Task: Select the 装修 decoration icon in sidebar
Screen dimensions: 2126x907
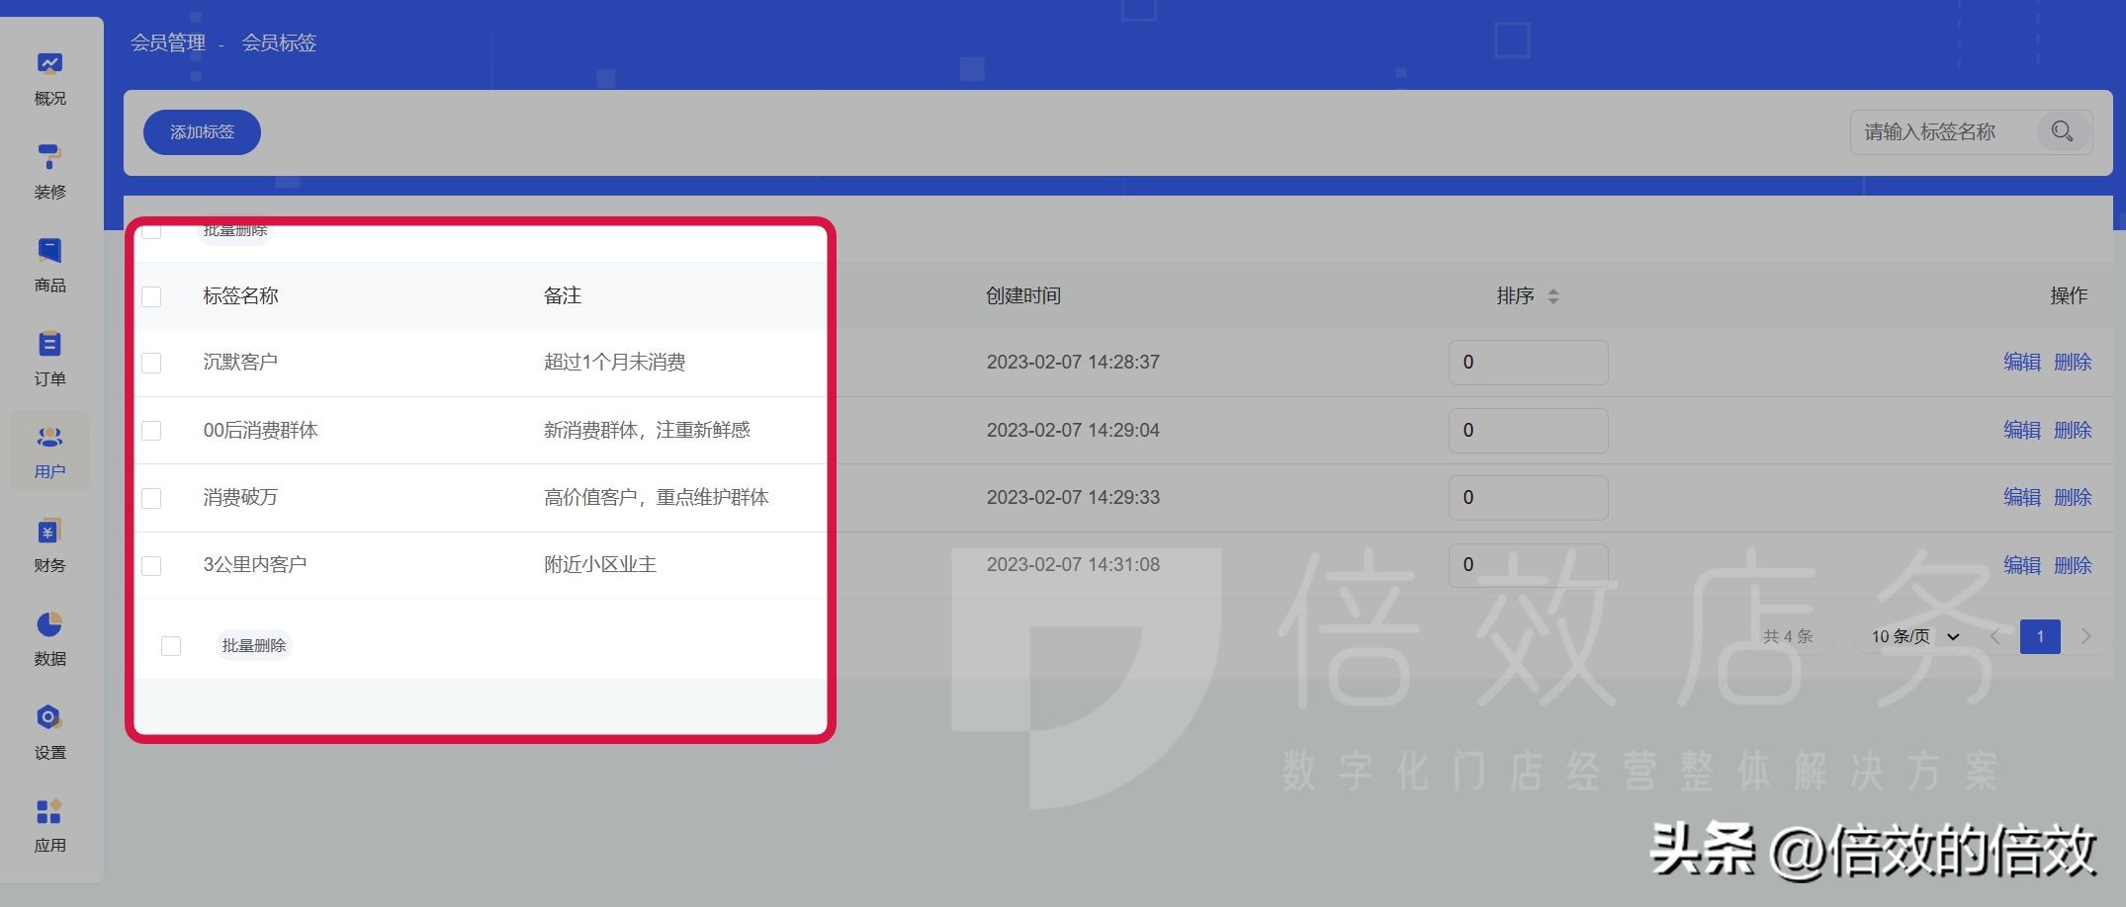Action: (x=49, y=173)
